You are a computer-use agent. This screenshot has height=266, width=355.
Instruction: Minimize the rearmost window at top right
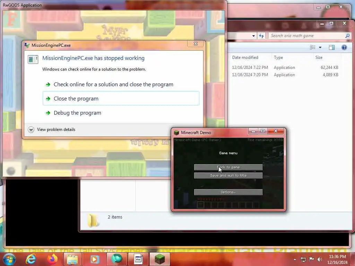319,7
